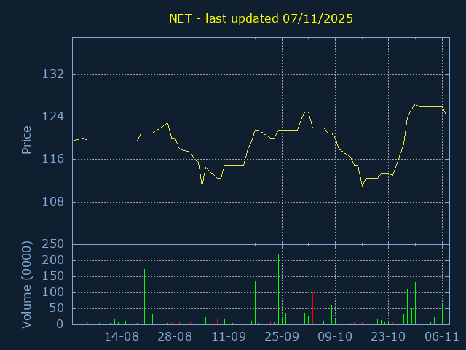Click the 25-09 date label

tap(282, 337)
